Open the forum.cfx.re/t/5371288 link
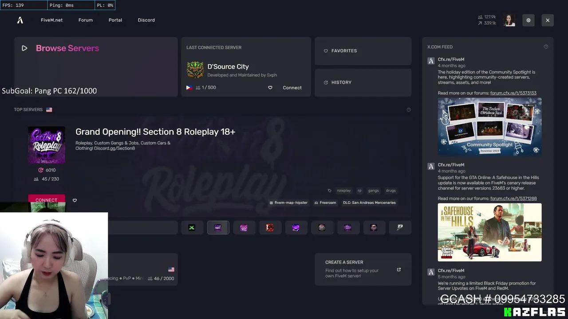Screen dimensions: 568x319 click(513, 198)
